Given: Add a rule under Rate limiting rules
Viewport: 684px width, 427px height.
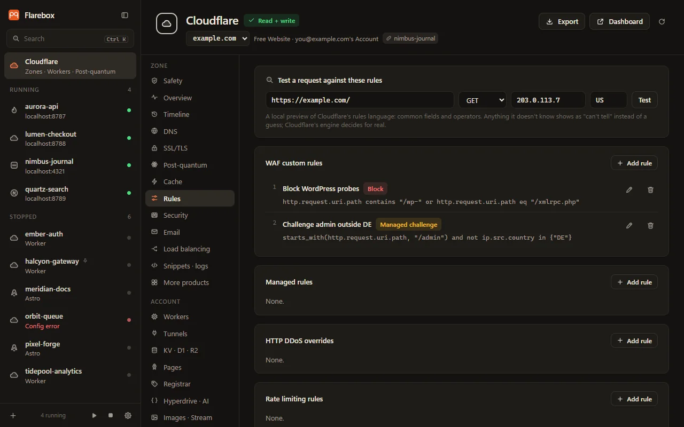Looking at the screenshot, I should pos(634,399).
